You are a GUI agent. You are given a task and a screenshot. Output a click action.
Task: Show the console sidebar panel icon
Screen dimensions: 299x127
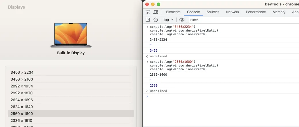point(148,20)
